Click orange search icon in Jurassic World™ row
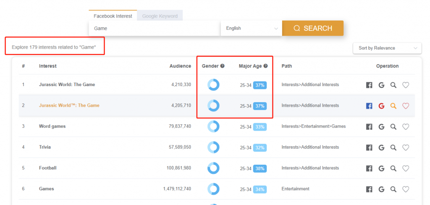Image resolution: width=430 pixels, height=205 pixels. [393, 106]
